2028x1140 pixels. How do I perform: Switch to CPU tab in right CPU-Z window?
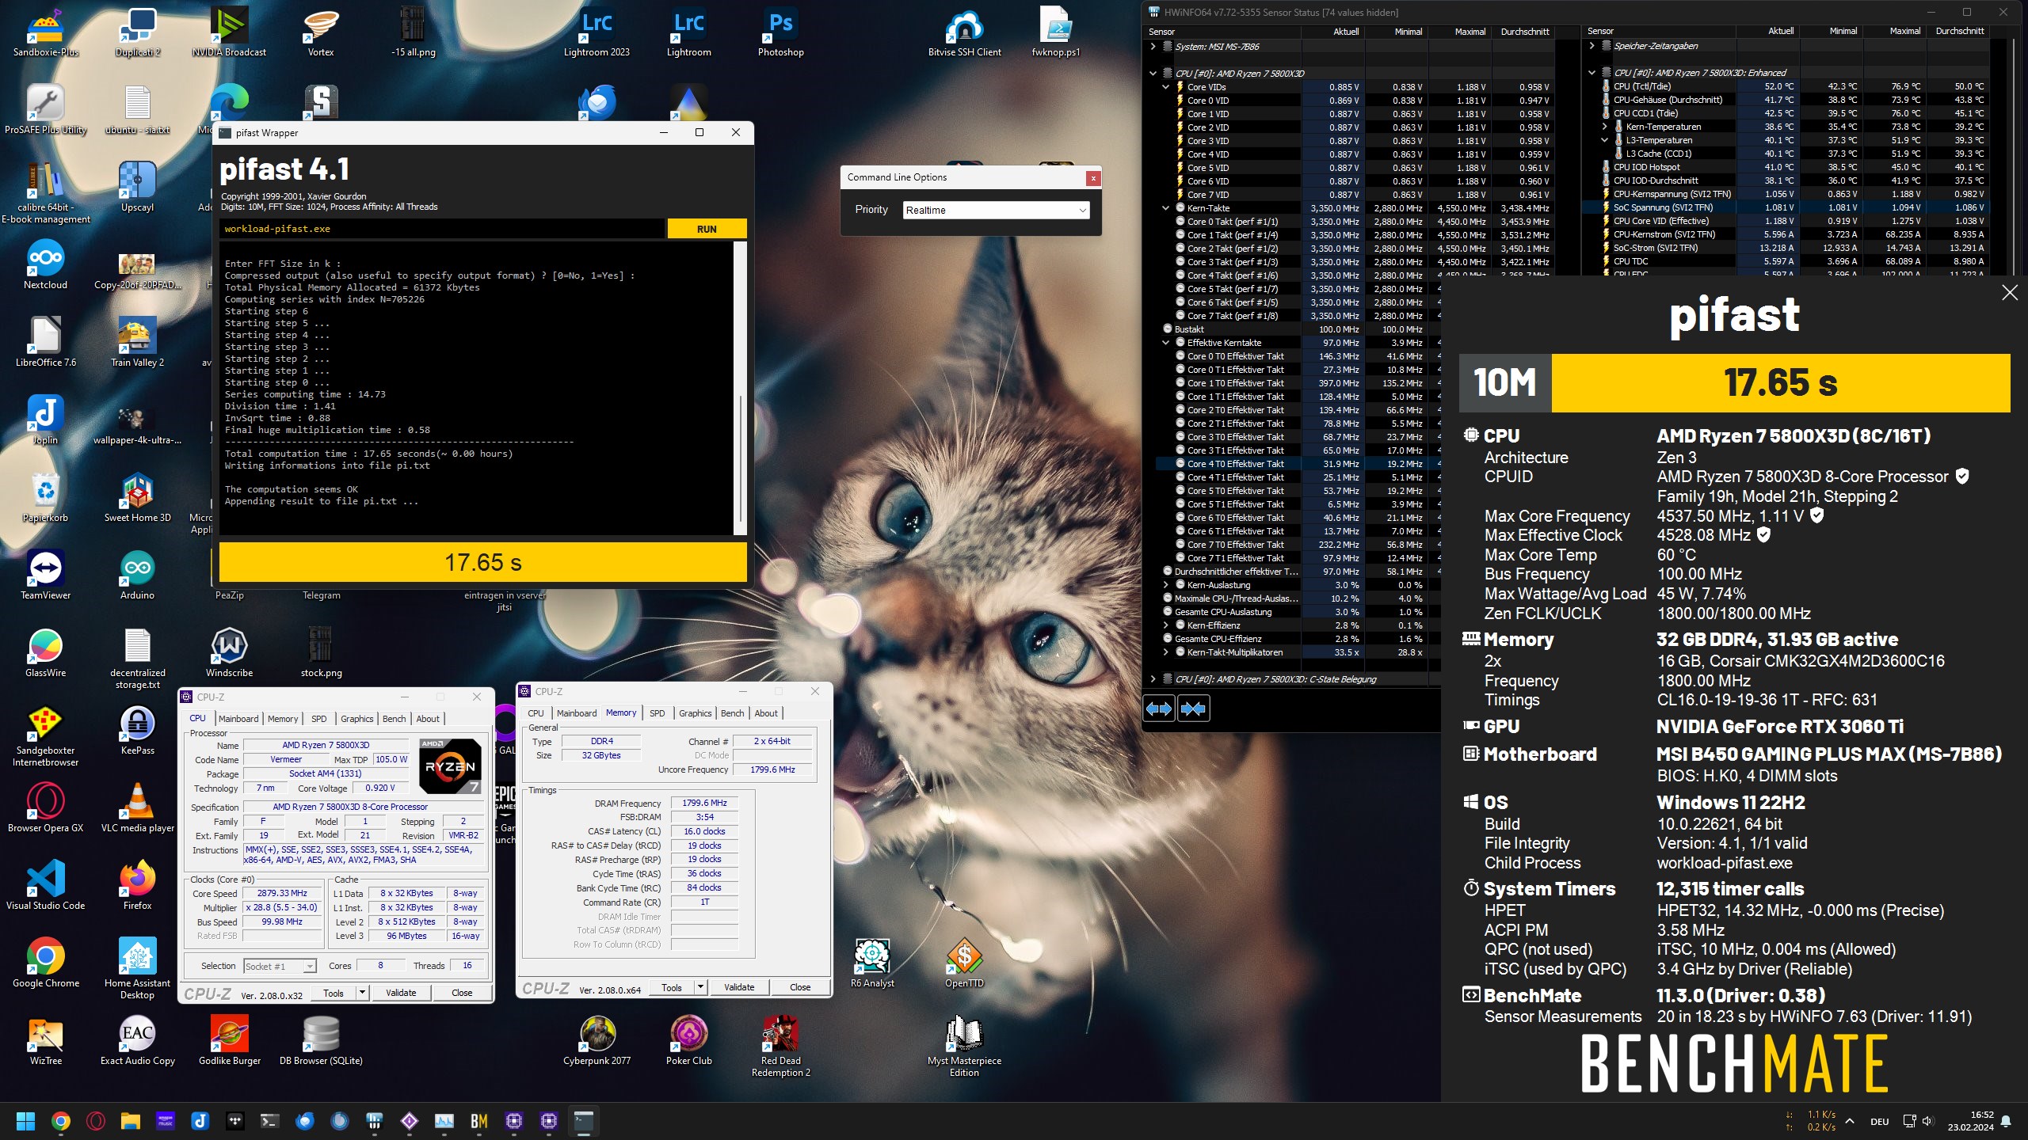536,713
